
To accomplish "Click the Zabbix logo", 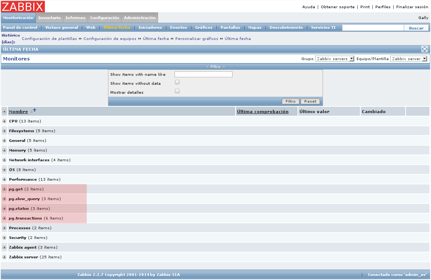I will (x=23, y=6).
